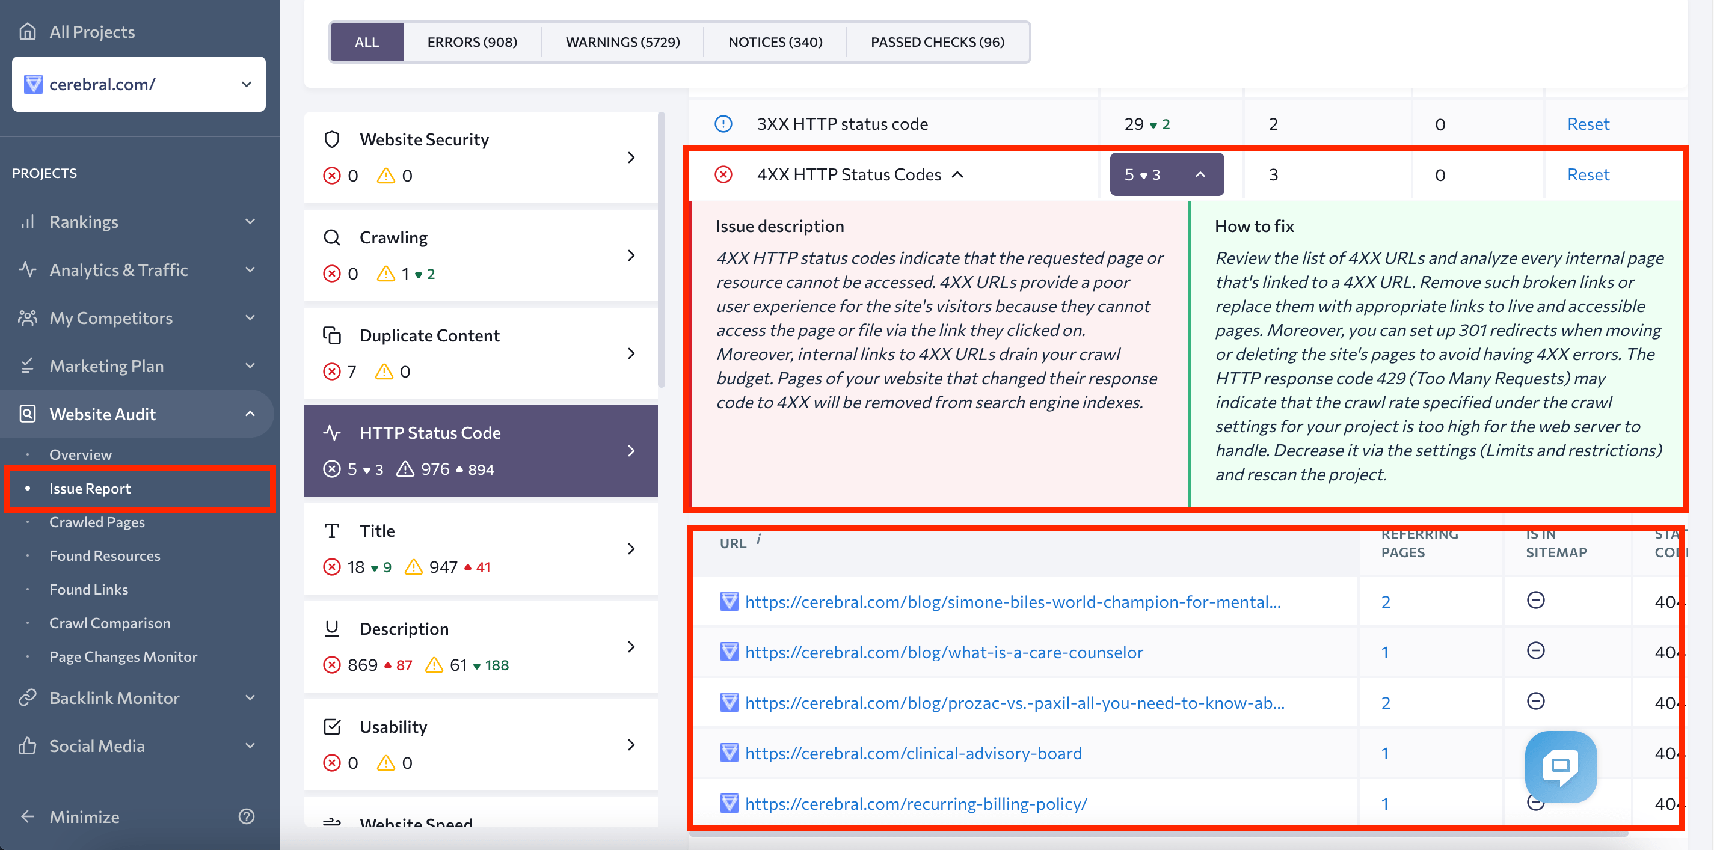Viewport: 1714px width, 850px height.
Task: Open the live chat bubble button
Action: [1560, 766]
